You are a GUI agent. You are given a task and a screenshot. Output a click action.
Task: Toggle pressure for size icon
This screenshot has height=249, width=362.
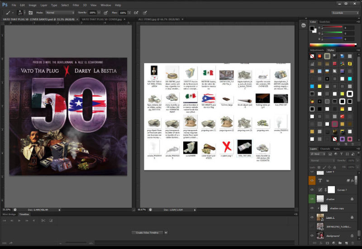click(x=145, y=13)
